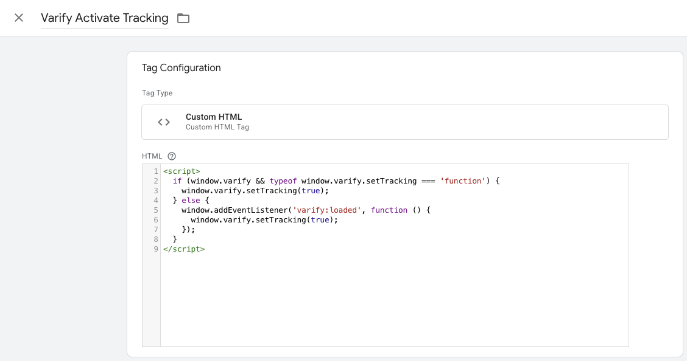Image resolution: width=687 pixels, height=361 pixels.
Task: Click the closing script tag on line 9
Action: pos(184,249)
